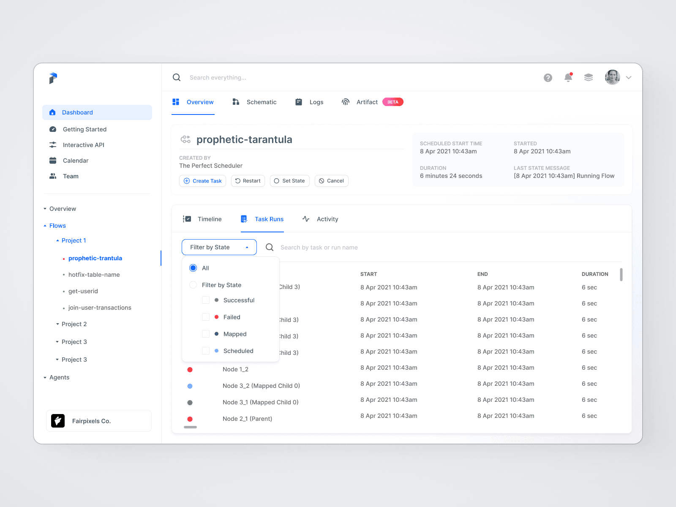The image size is (676, 507).
Task: Click the Create Task button
Action: tap(203, 181)
